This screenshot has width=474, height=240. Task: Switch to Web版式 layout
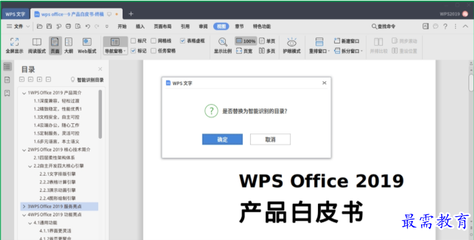87,46
